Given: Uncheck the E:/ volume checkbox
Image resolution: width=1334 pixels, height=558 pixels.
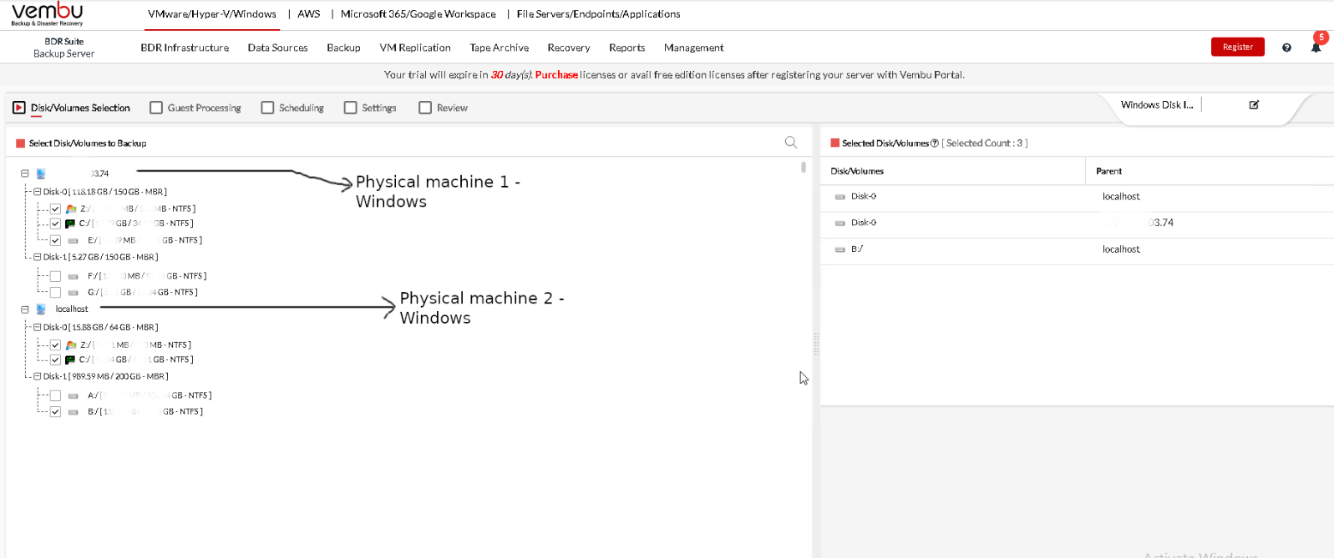Looking at the screenshot, I should coord(55,240).
